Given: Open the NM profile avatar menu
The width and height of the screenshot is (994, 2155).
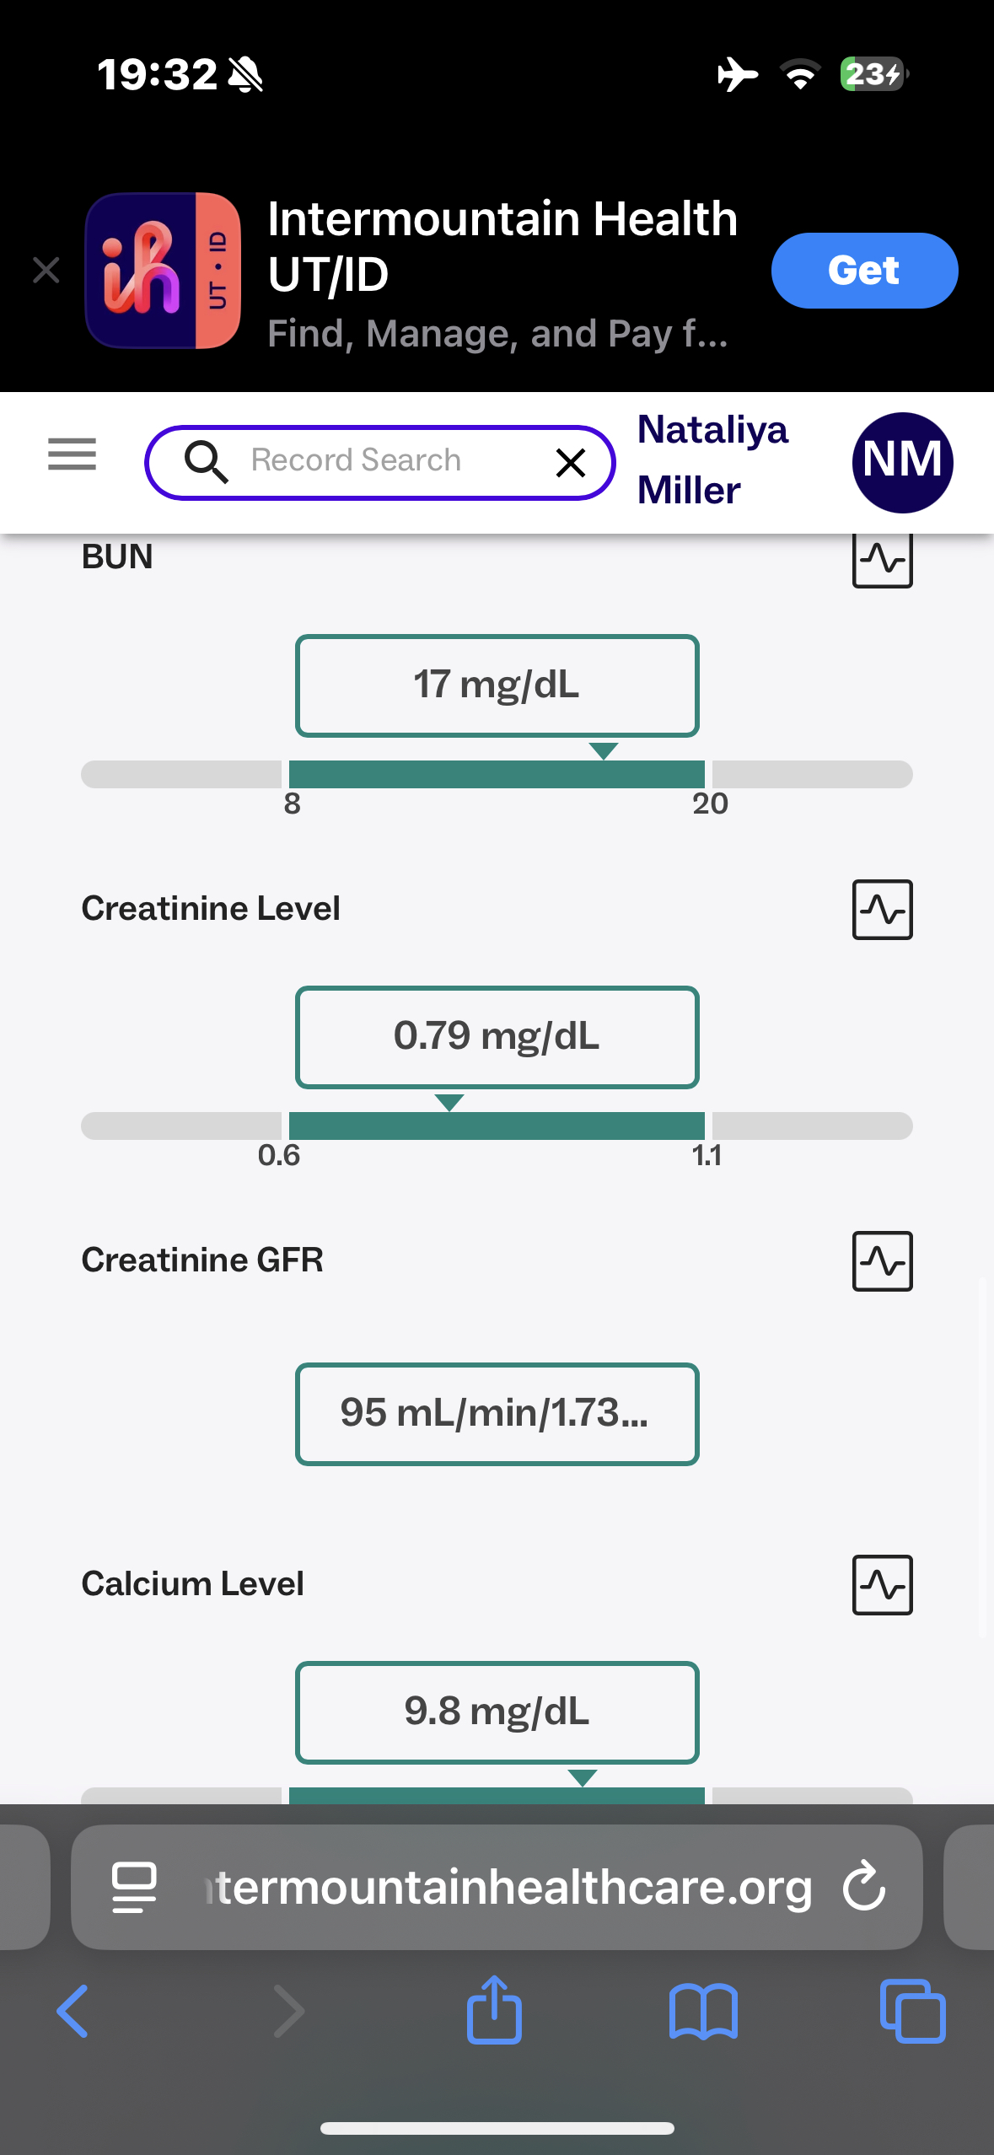Looking at the screenshot, I should point(902,462).
